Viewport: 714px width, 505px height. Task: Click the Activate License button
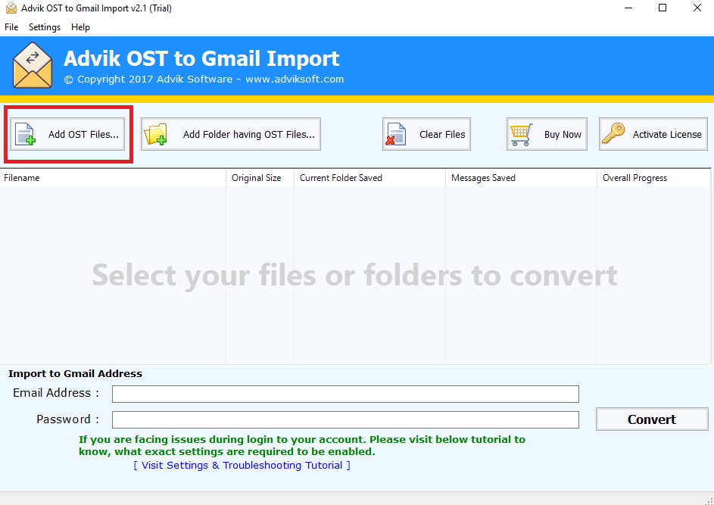(x=653, y=134)
